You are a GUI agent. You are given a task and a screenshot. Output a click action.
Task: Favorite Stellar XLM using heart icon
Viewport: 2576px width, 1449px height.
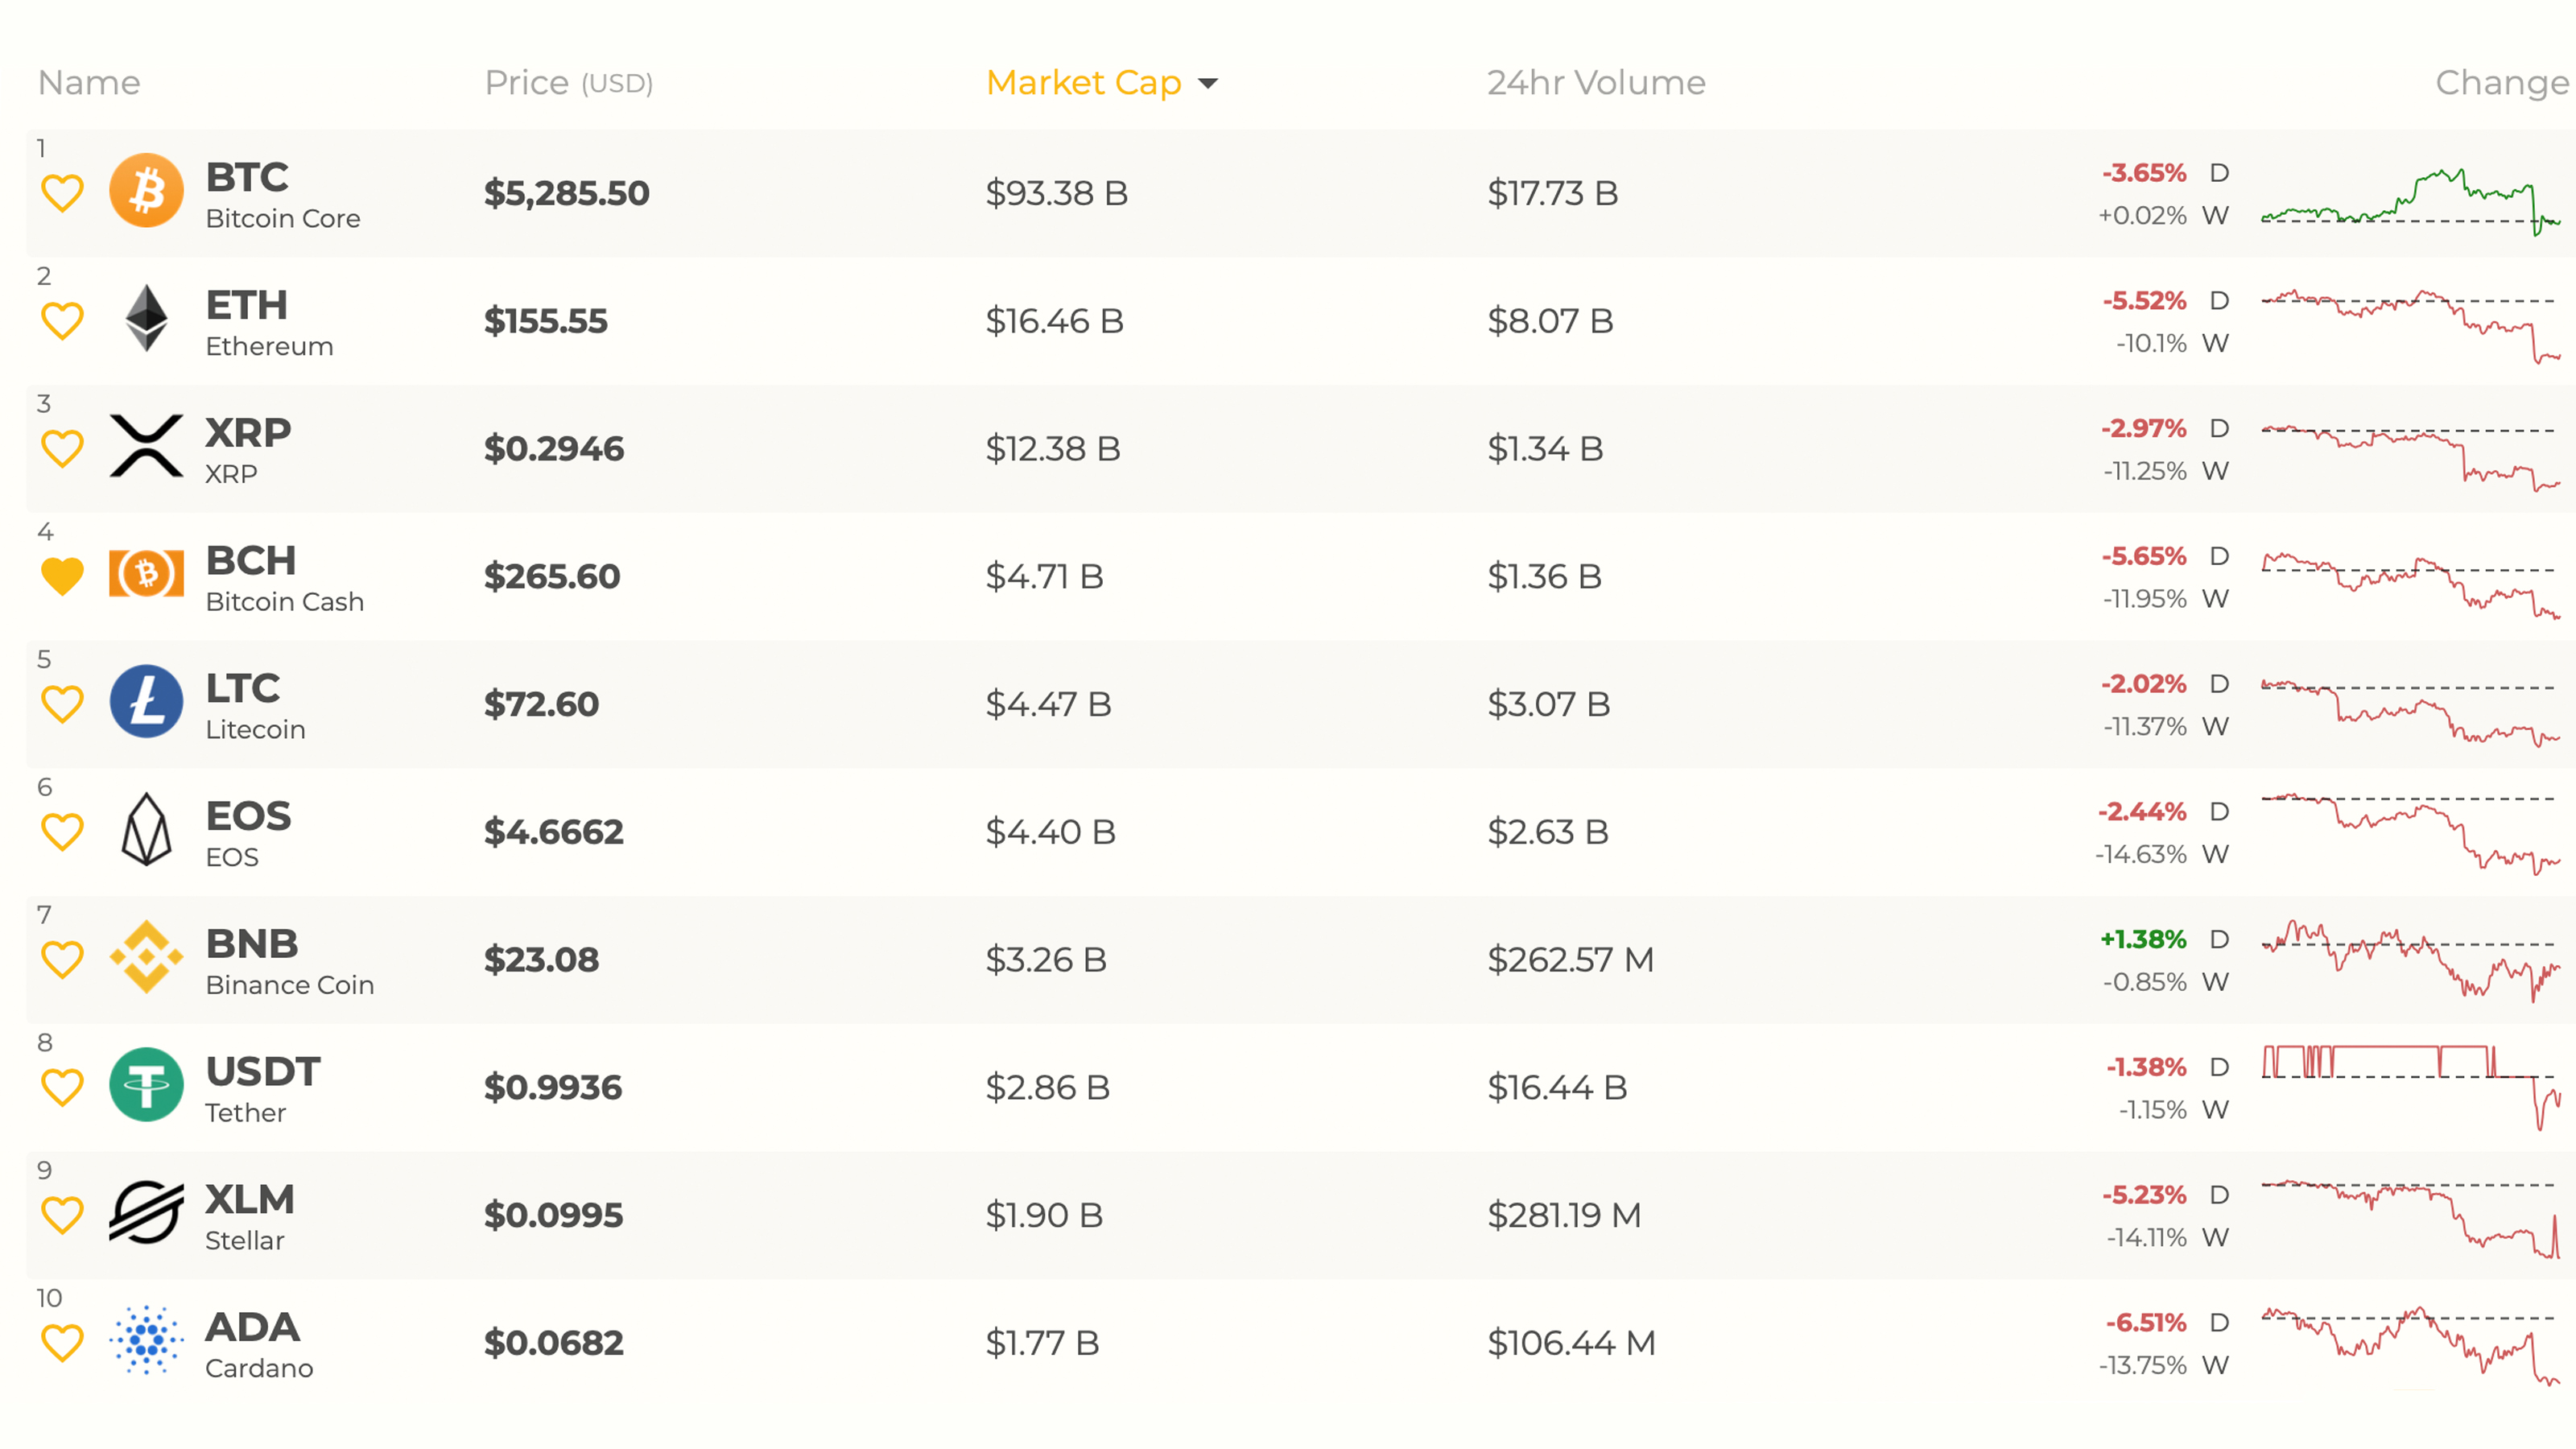pyautogui.click(x=62, y=1215)
